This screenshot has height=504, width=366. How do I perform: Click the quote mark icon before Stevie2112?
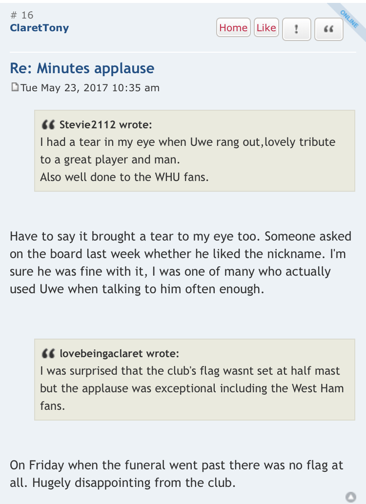click(48, 125)
